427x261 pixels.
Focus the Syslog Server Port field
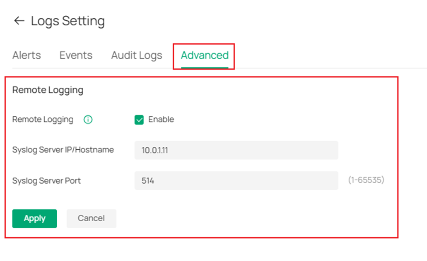[236, 180]
